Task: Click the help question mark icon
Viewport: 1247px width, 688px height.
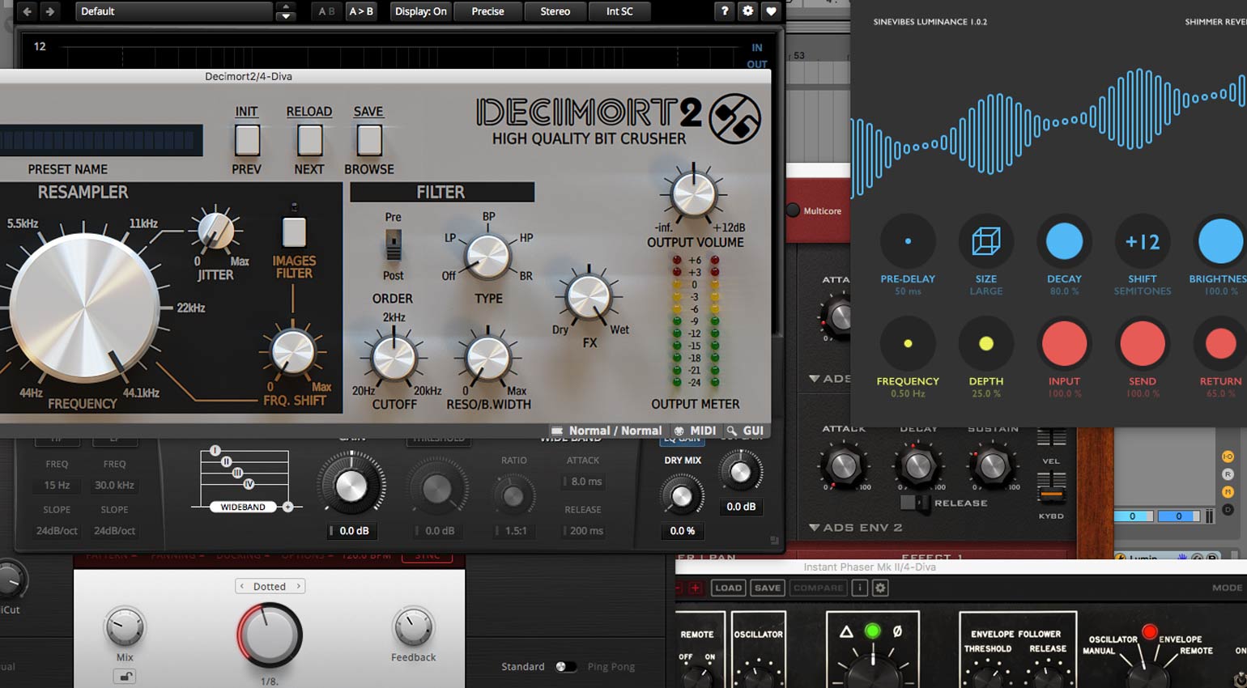Action: pyautogui.click(x=725, y=11)
